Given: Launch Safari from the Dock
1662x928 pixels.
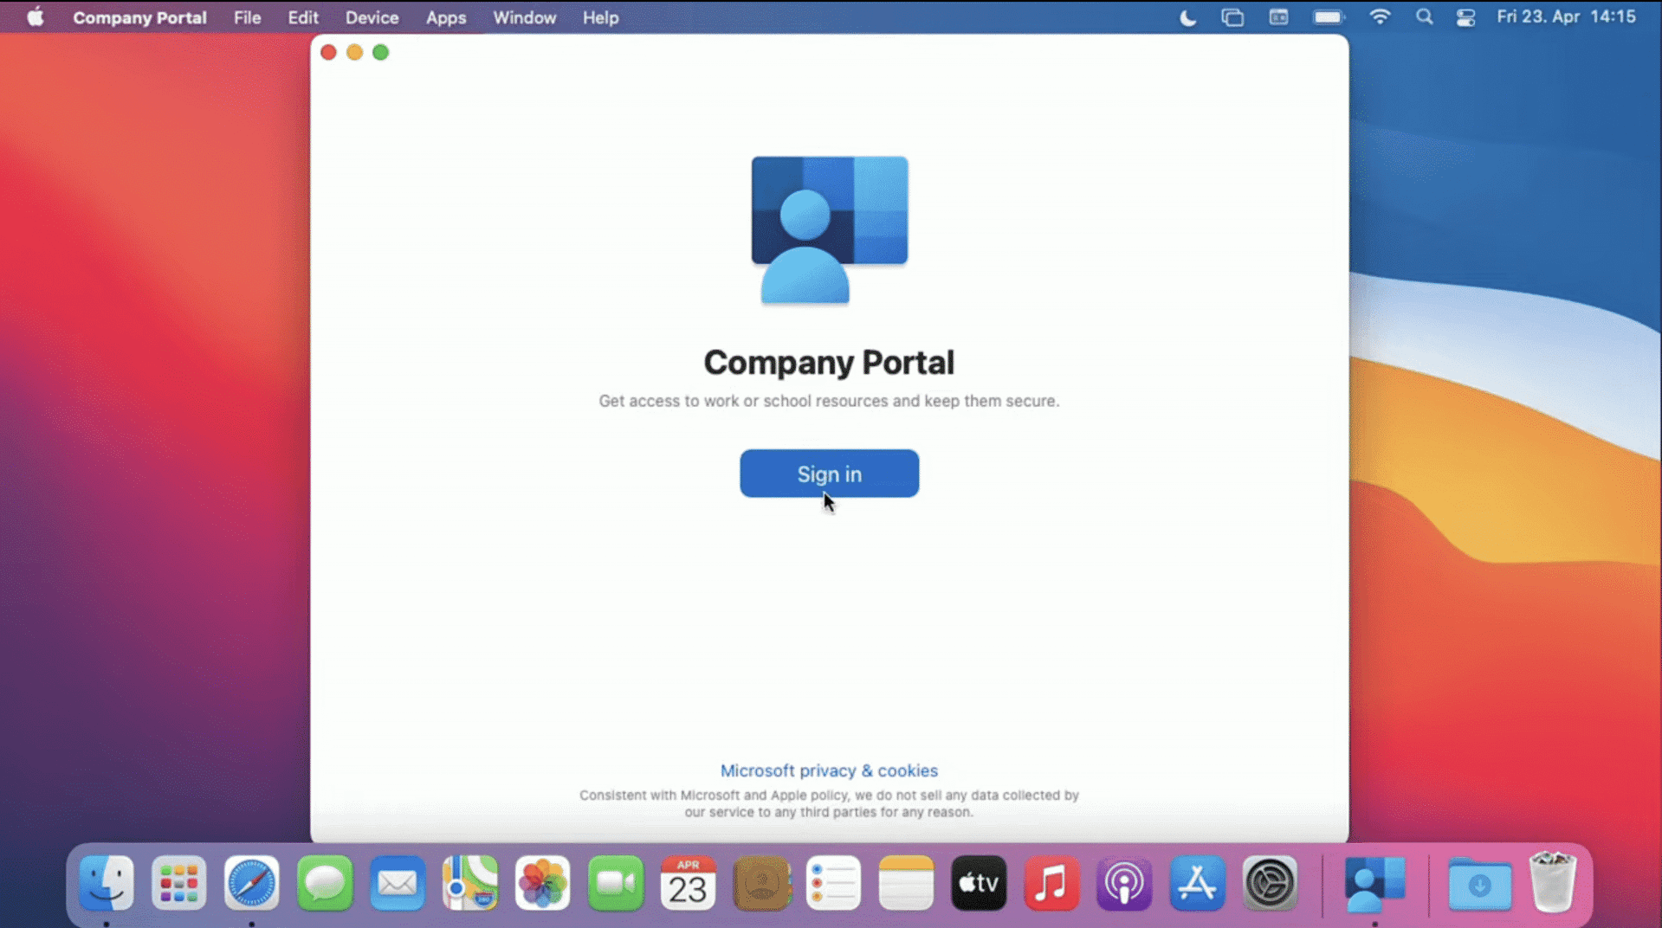Looking at the screenshot, I should tap(251, 884).
